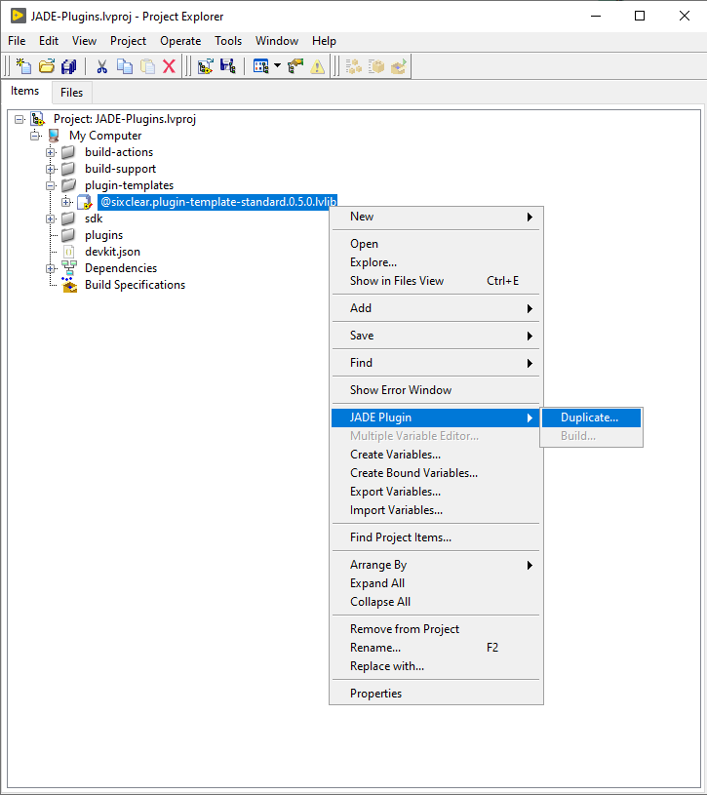This screenshot has width=707, height=795.
Task: Click the Copy toolbar icon
Action: pyautogui.click(x=125, y=66)
